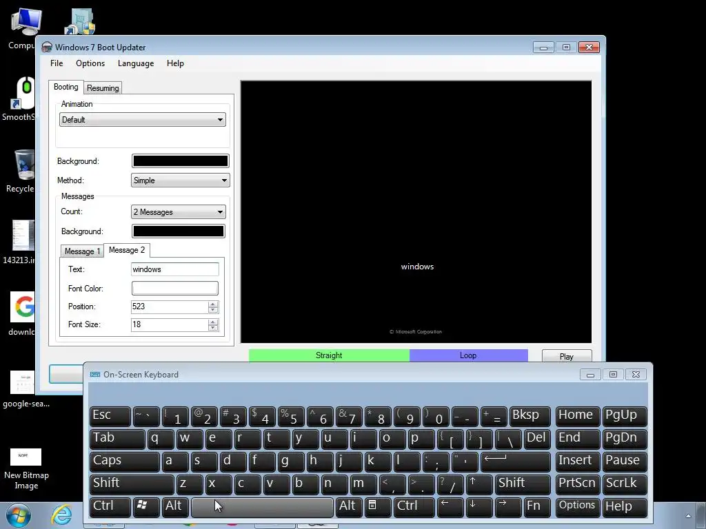Open the keyboard Options key
The width and height of the screenshot is (706, 529).
(x=578, y=506)
